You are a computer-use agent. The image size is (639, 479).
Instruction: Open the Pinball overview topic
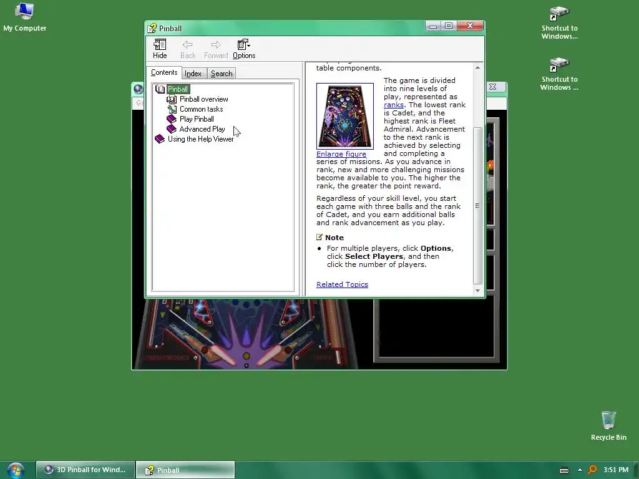tap(204, 99)
